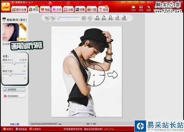Screen dimensions: 184x132
Task: Click the actual size view icon
Action: coord(89,18)
